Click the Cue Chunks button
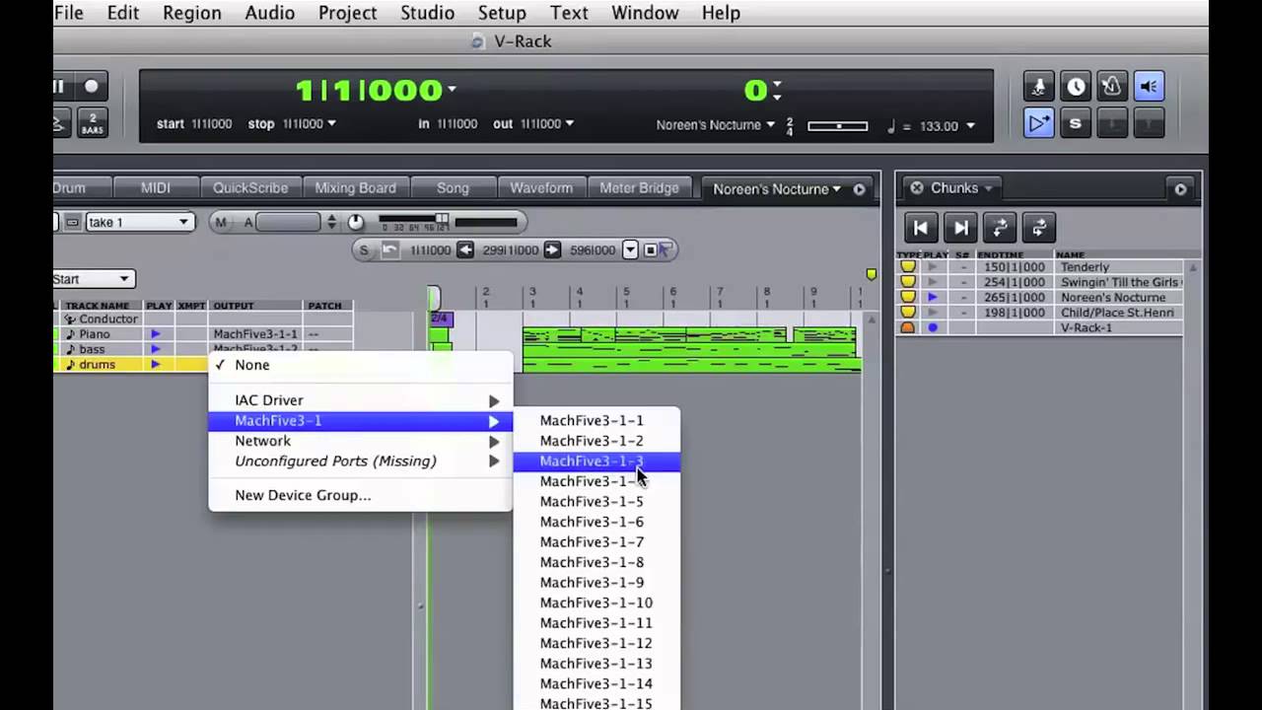This screenshot has width=1262, height=710. 1038,228
